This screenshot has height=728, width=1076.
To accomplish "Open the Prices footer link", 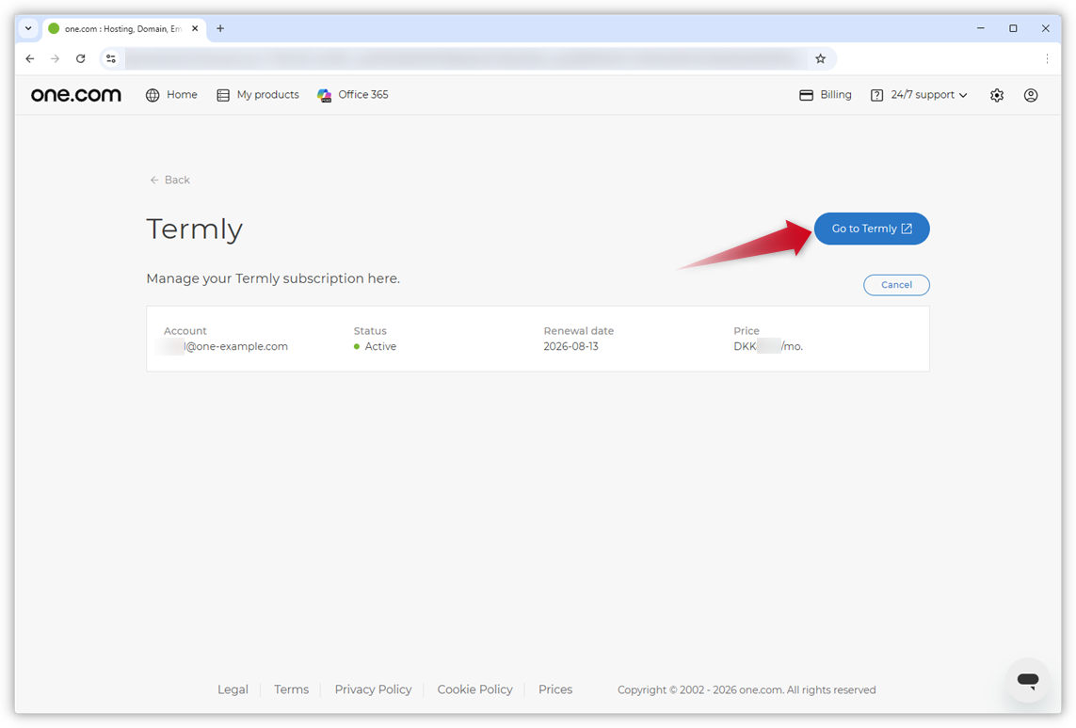I will pyautogui.click(x=555, y=689).
